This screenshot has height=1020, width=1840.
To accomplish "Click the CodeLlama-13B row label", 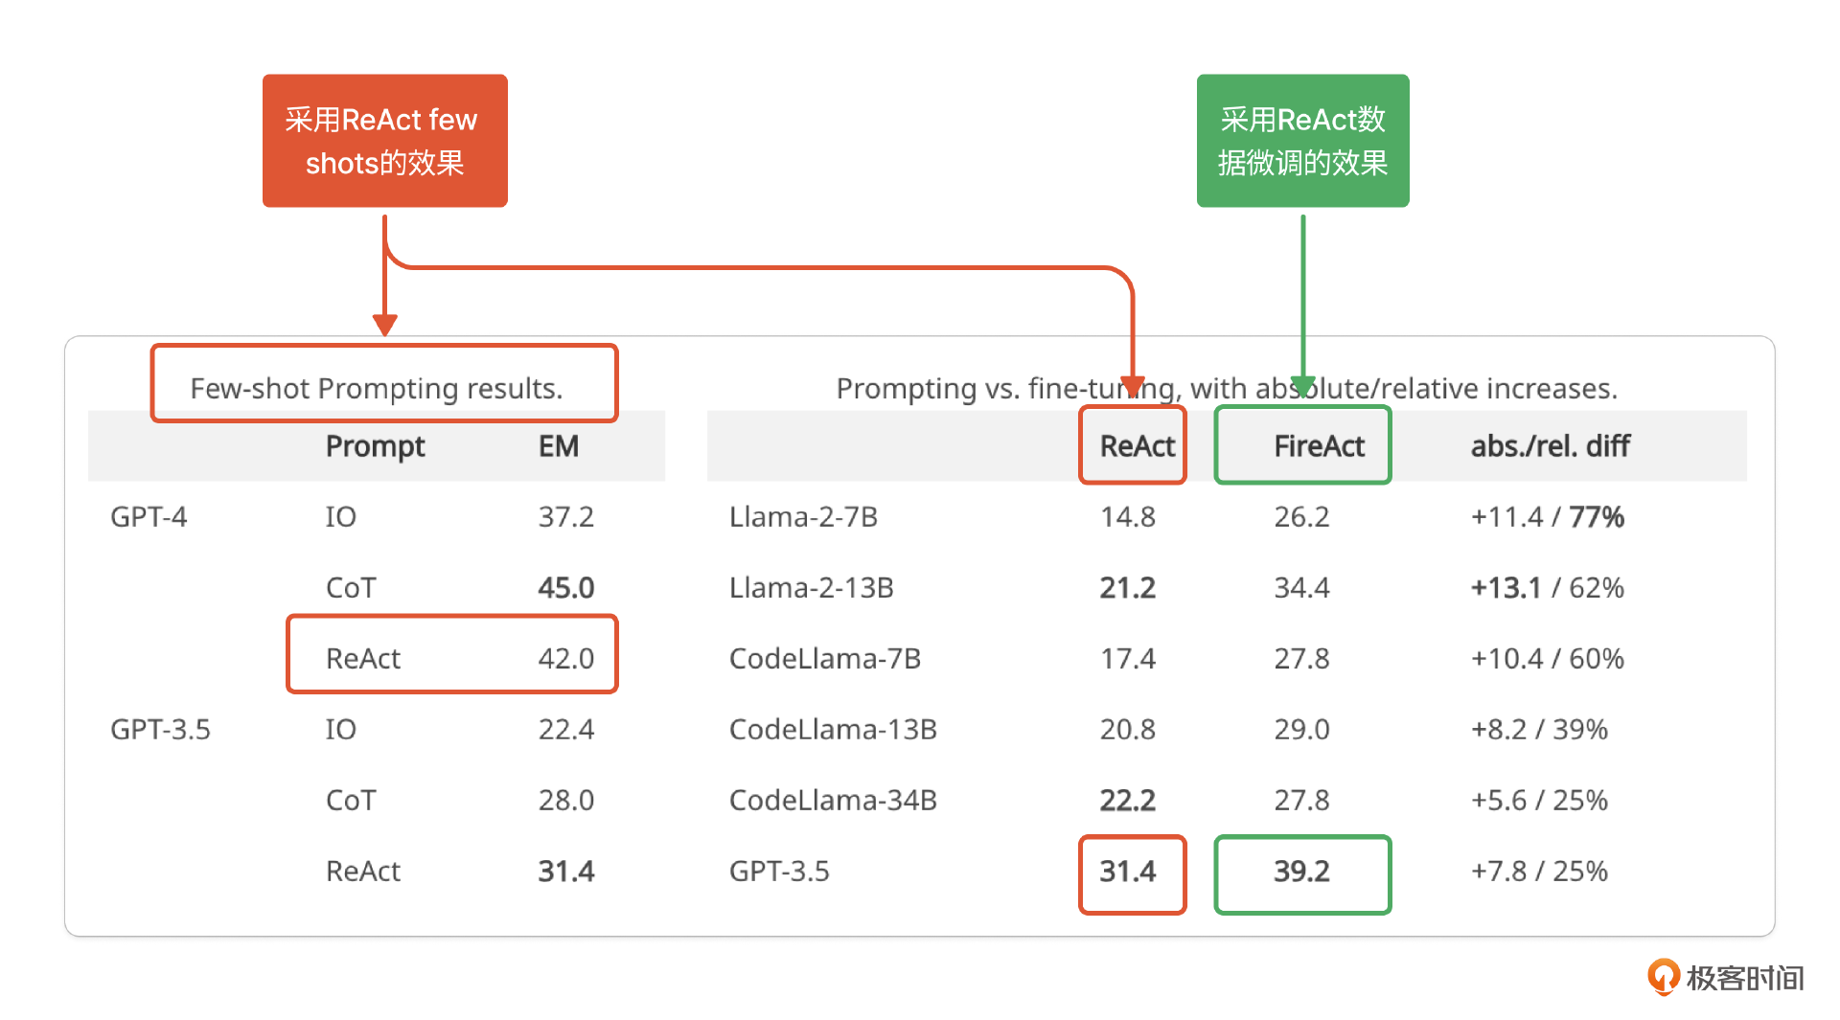I will click(833, 730).
